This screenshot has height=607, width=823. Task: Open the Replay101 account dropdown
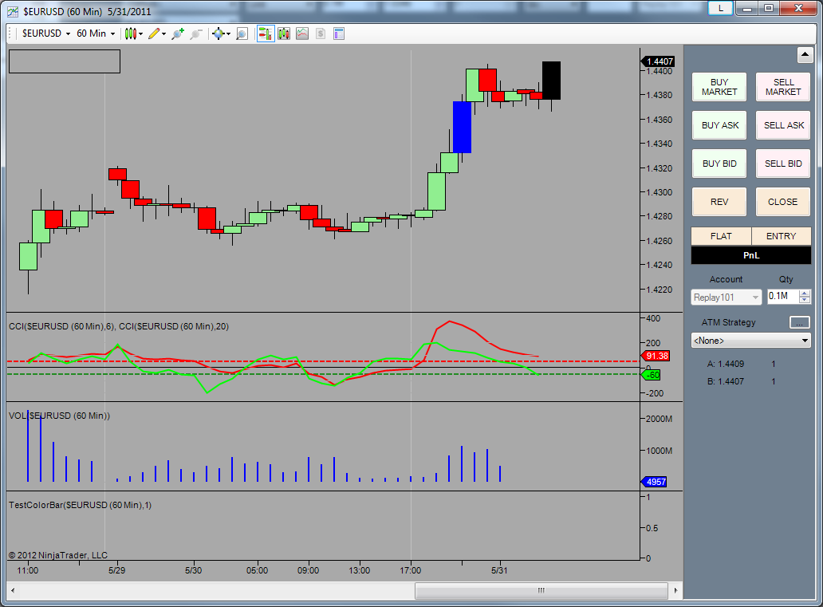click(x=727, y=298)
